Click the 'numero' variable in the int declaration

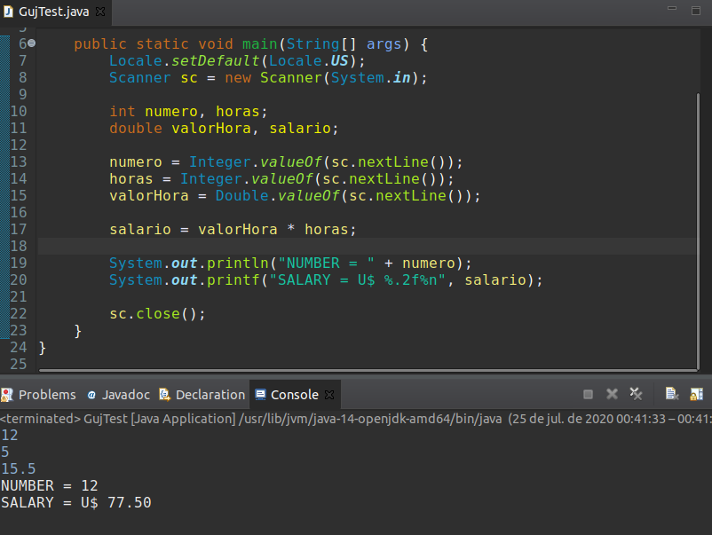pyautogui.click(x=171, y=112)
